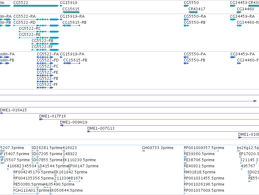Viewport: 259px width, 195px height.
Task: Select EST RP001009357.5prime
Action: (201, 151)
